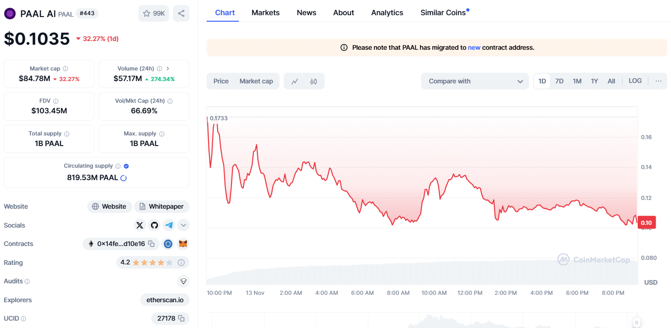Click the 819.53M PAAL circulating supply value
671x328 pixels.
(92, 177)
